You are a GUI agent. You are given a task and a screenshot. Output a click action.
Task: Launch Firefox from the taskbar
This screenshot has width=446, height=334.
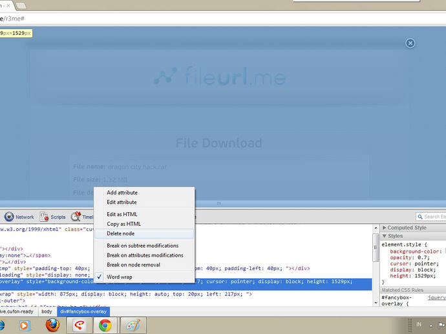pos(52,325)
